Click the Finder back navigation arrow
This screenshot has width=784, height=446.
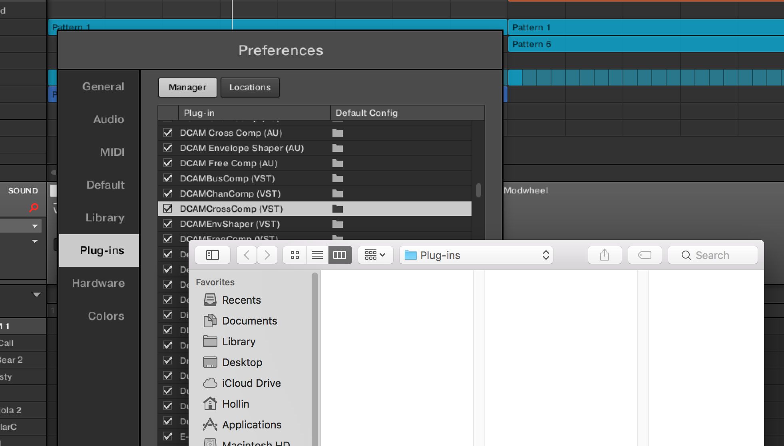point(246,255)
